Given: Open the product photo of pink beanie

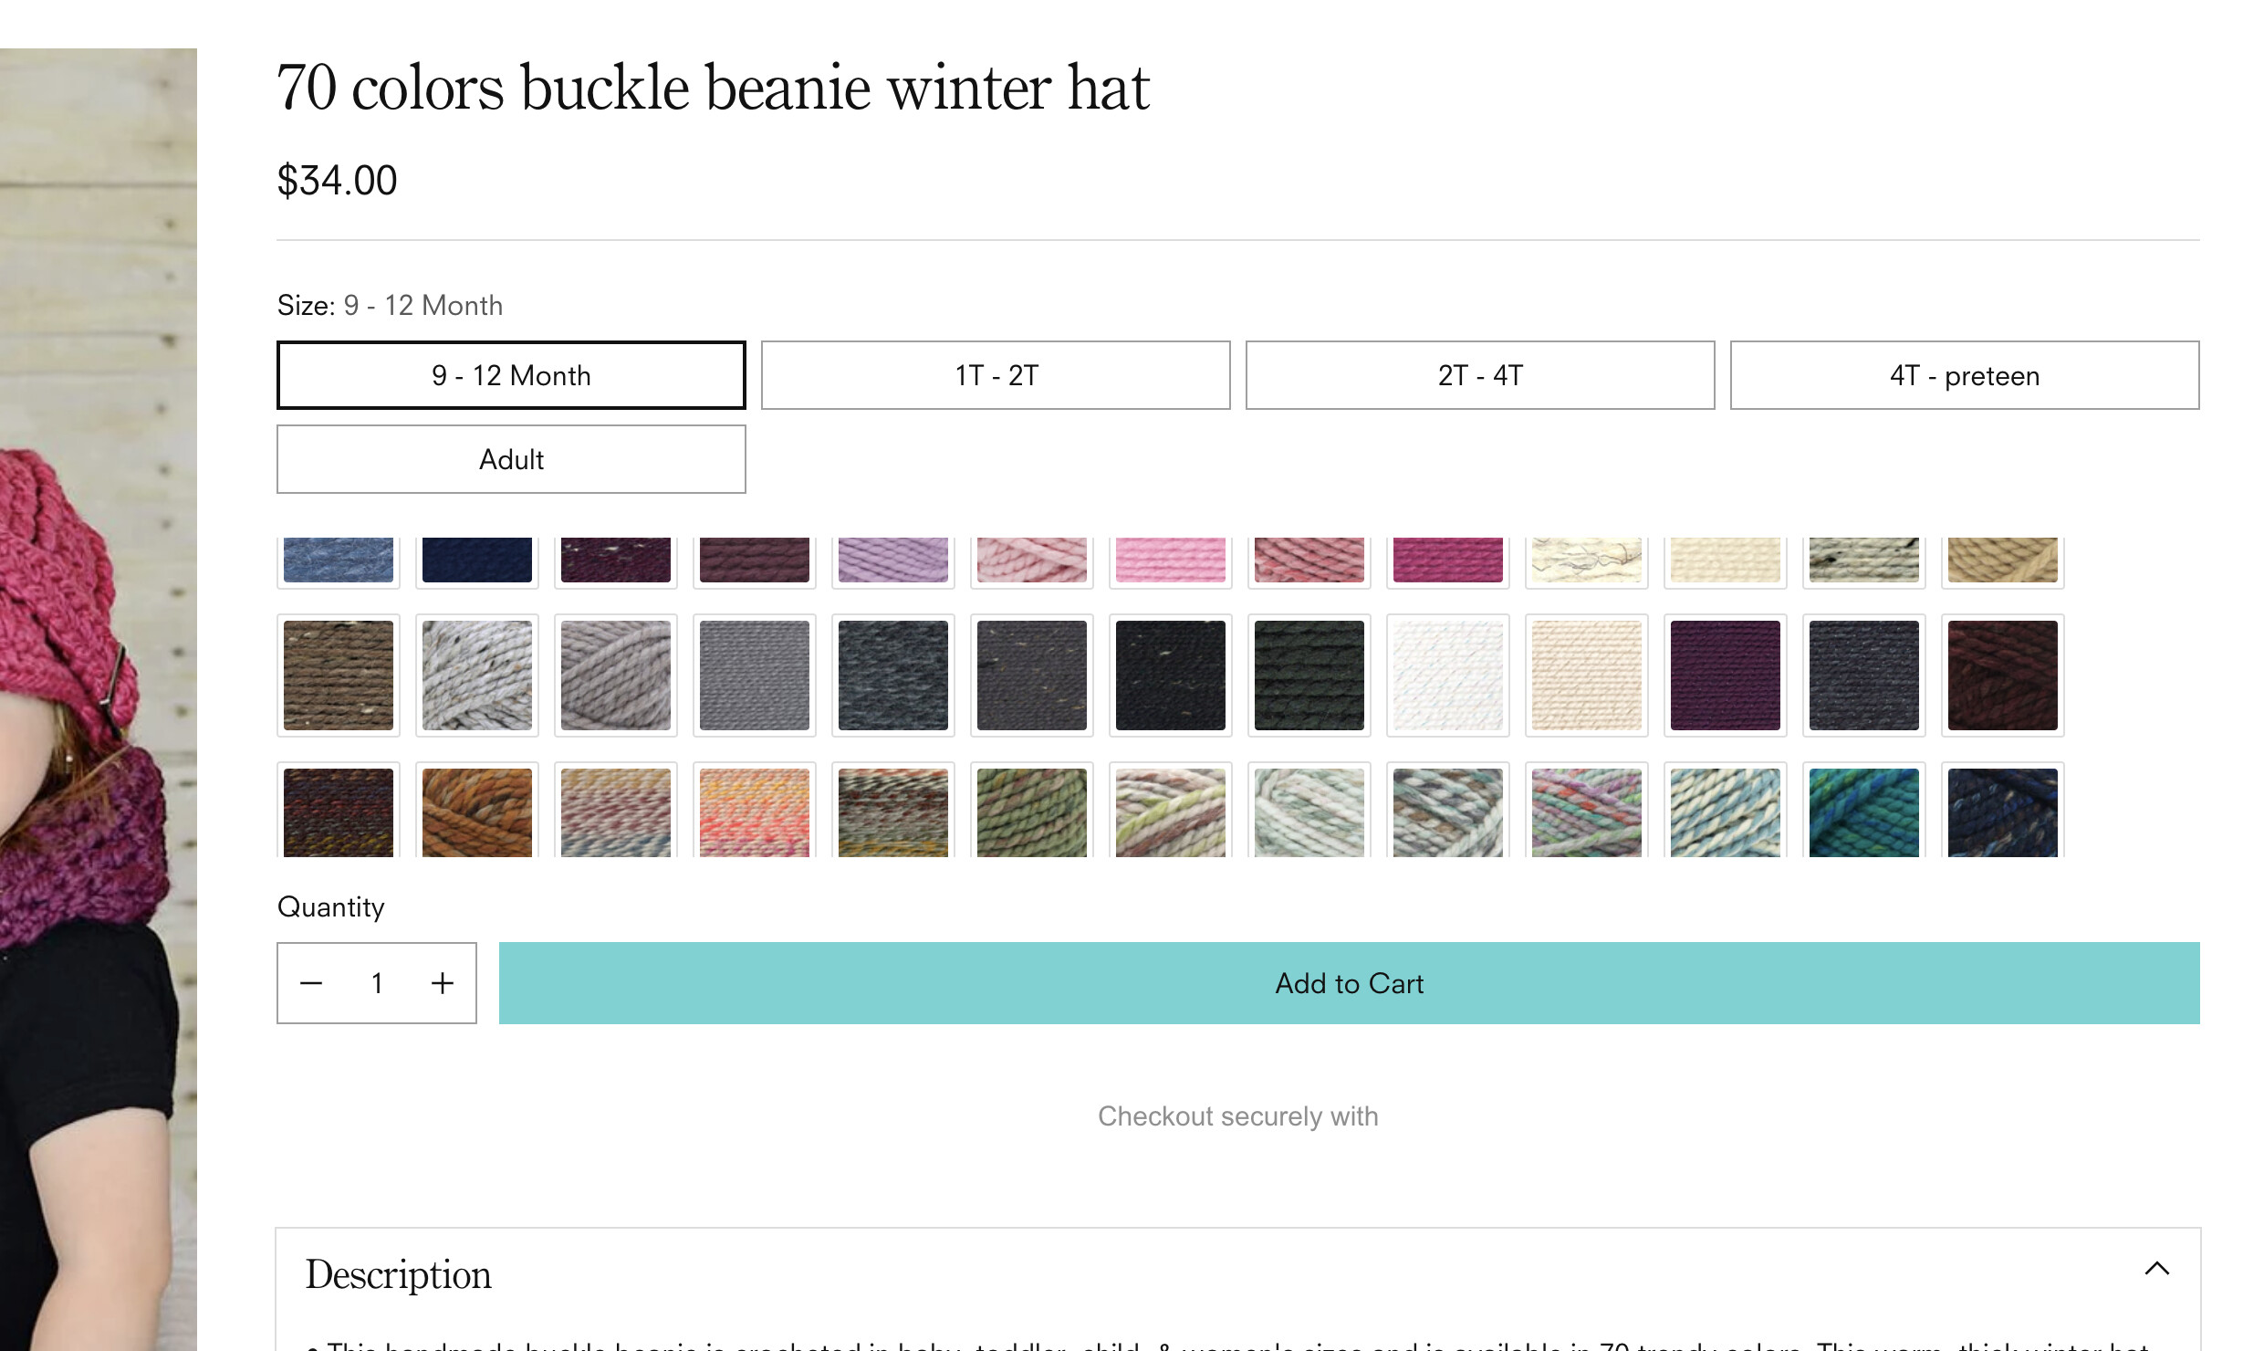Looking at the screenshot, I should pyautogui.click(x=98, y=699).
